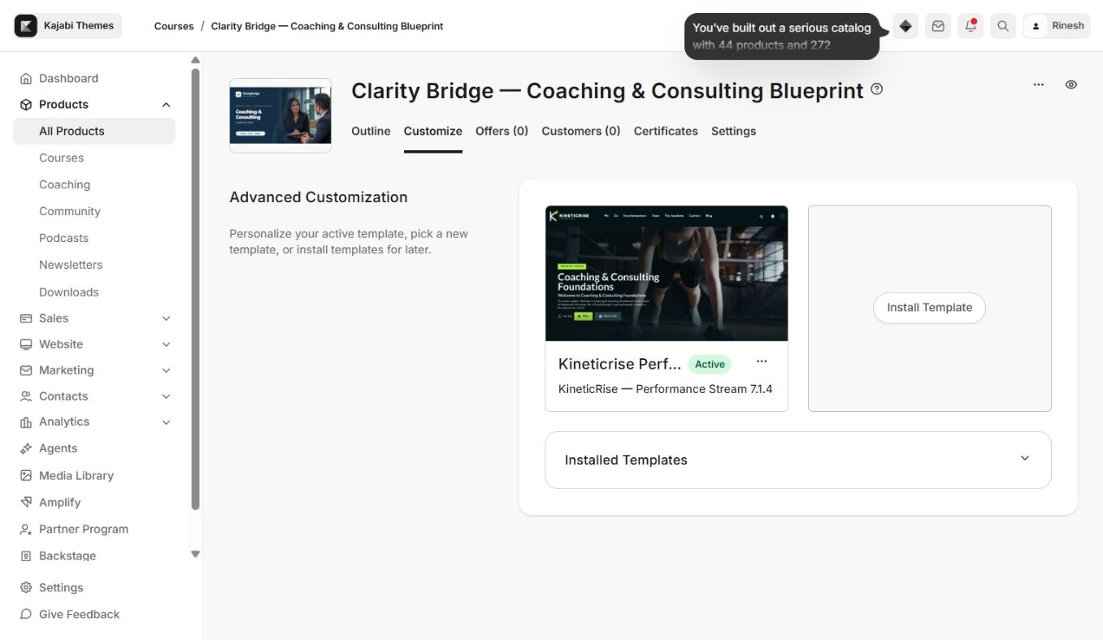Click the Give Feedback label in sidebar
The height and width of the screenshot is (640, 1103).
(x=80, y=614)
